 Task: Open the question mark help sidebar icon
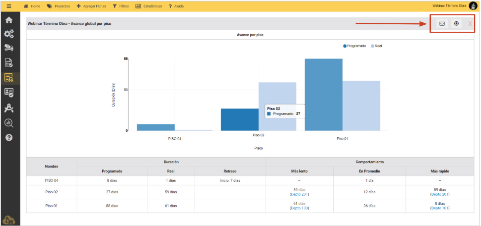tap(8, 137)
